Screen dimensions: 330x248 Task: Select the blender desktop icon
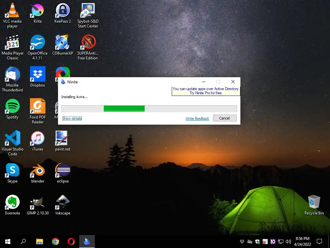[x=37, y=173]
